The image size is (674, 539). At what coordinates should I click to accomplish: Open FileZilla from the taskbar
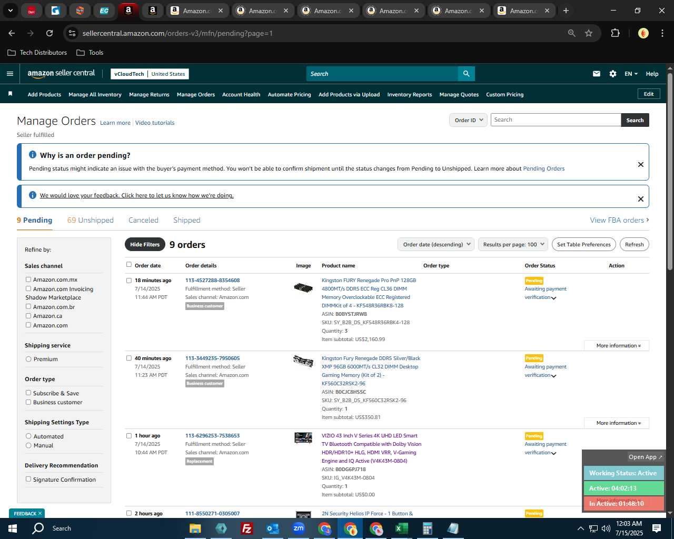[x=246, y=528]
